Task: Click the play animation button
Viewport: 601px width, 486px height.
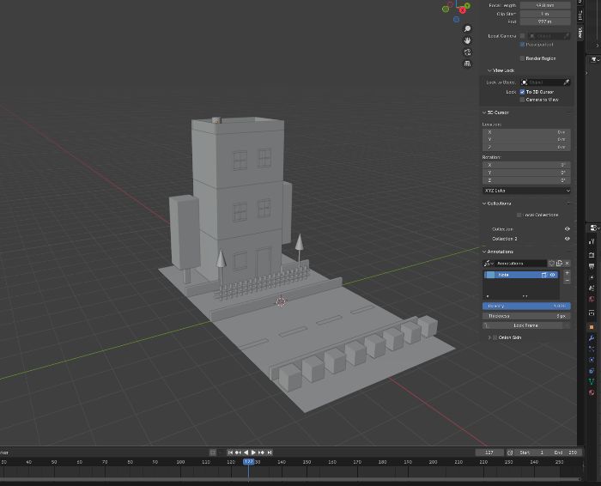Action: point(253,453)
